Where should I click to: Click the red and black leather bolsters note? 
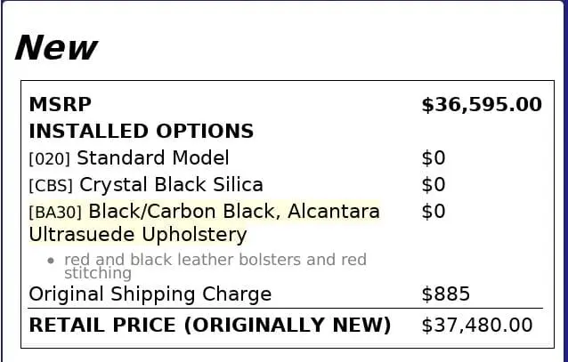tap(215, 266)
